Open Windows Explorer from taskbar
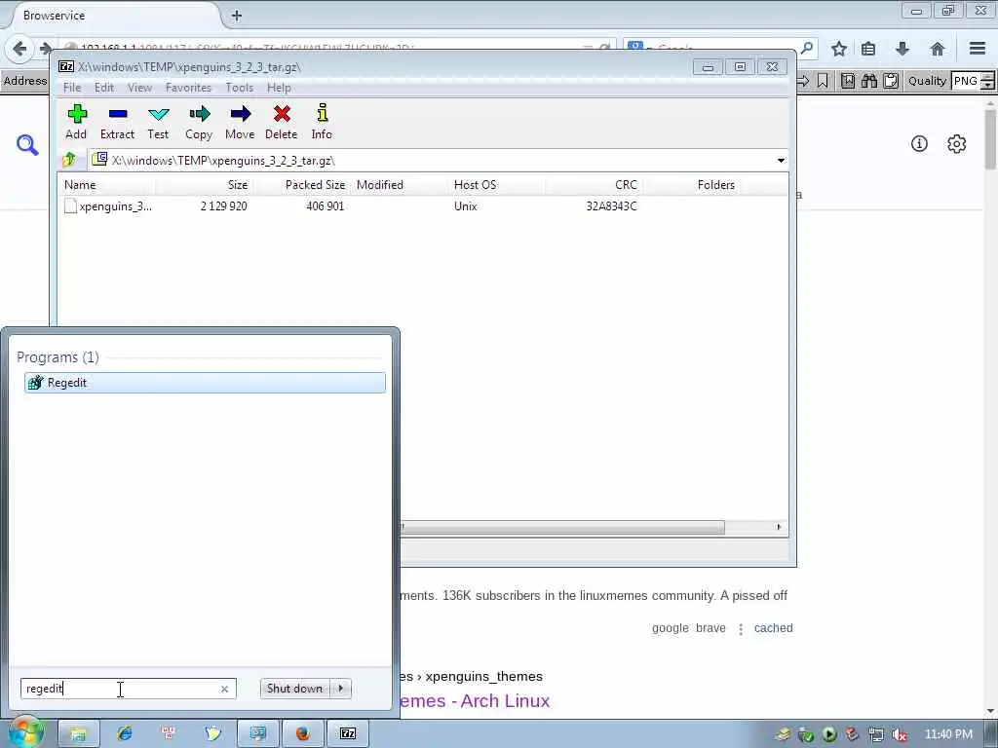This screenshot has width=998, height=748. (79, 734)
